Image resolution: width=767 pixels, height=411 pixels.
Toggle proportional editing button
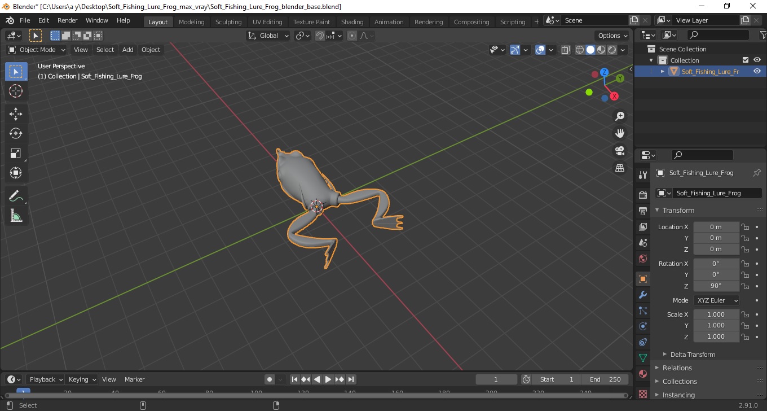coord(352,36)
